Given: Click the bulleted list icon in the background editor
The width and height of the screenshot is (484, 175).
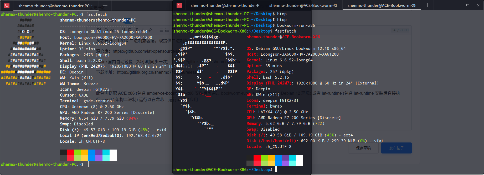Looking at the screenshot, I should [161, 30].
